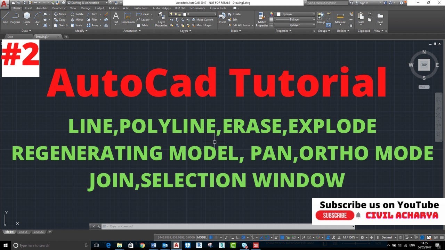
Task: Click the Base view tool
Action: 380,18
